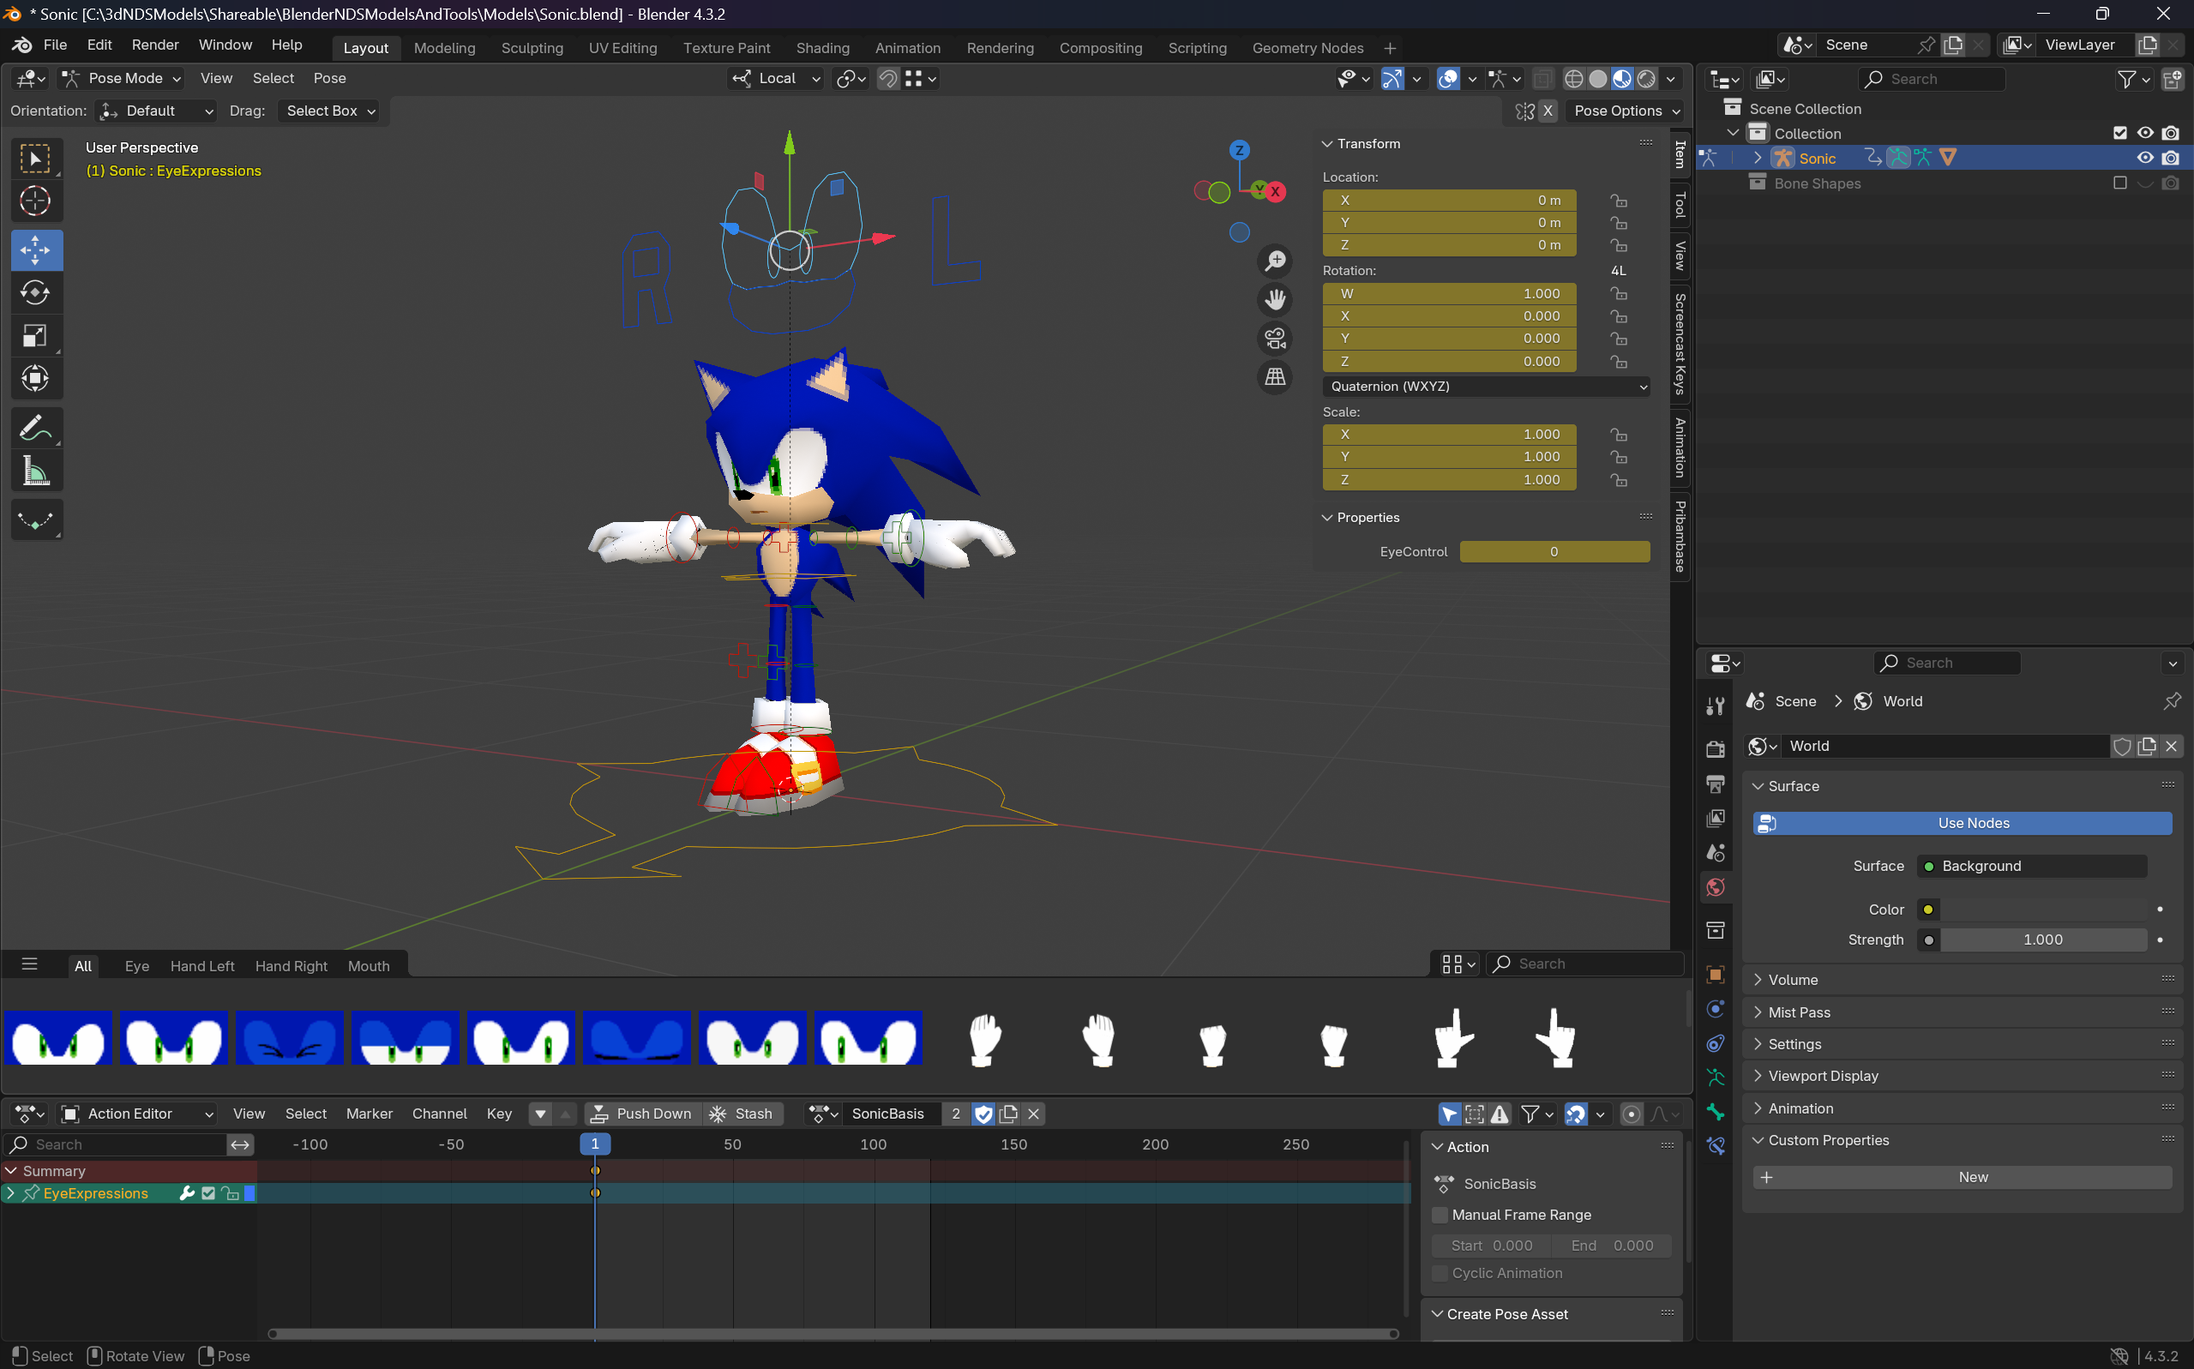Open the Local transform orientation dropdown

[x=777, y=79]
